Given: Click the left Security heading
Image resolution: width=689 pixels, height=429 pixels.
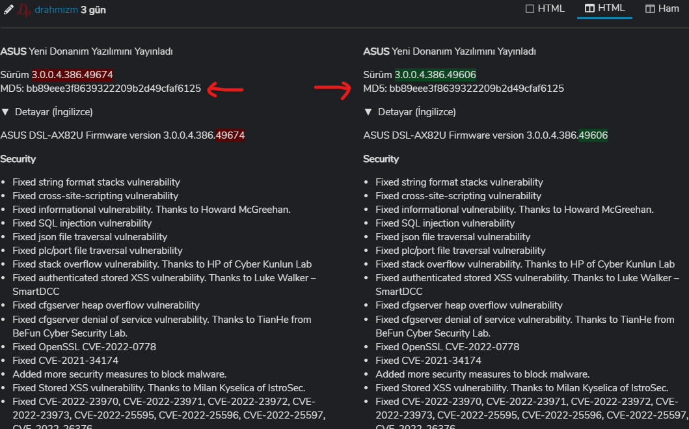Looking at the screenshot, I should [18, 159].
